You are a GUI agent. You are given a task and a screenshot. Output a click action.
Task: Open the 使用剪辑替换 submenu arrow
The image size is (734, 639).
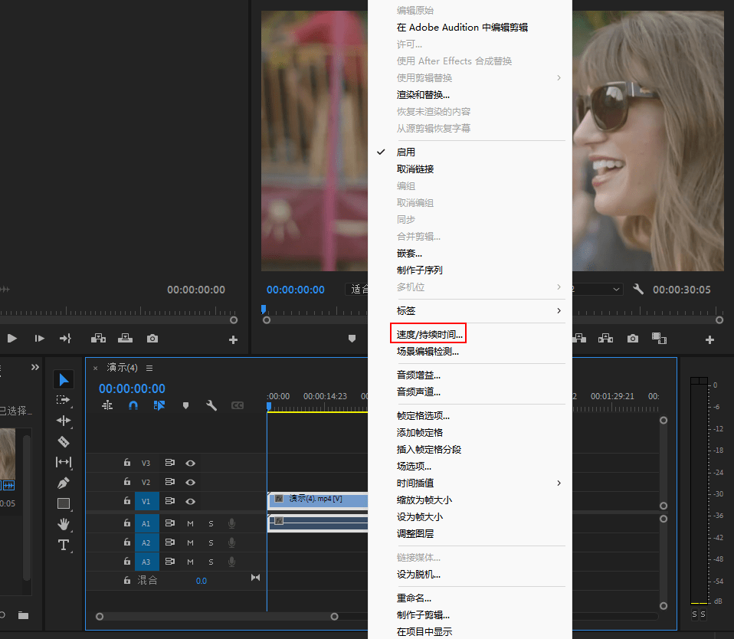point(559,77)
